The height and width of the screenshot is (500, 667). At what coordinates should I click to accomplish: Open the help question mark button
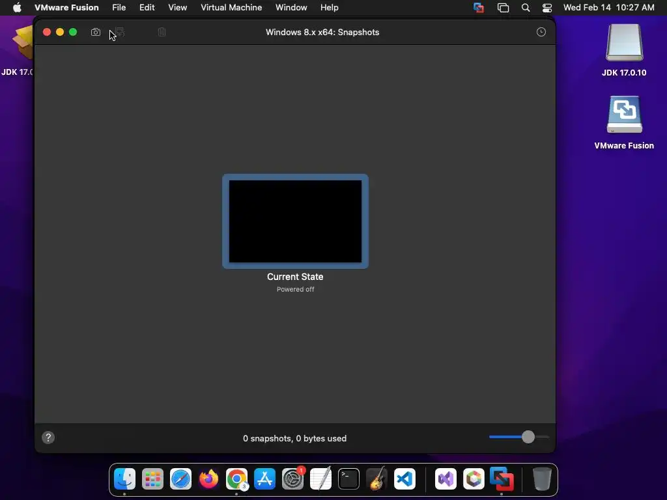pos(48,437)
